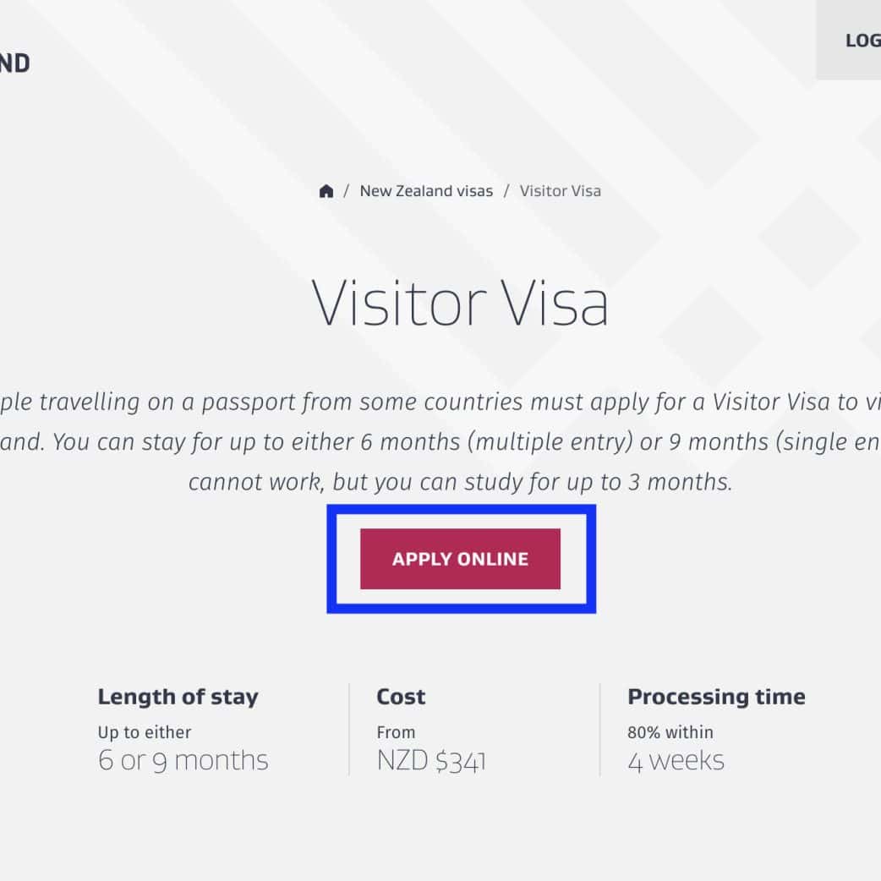Click the "Up to either" label text
Image resolution: width=881 pixels, height=881 pixels.
pos(145,732)
